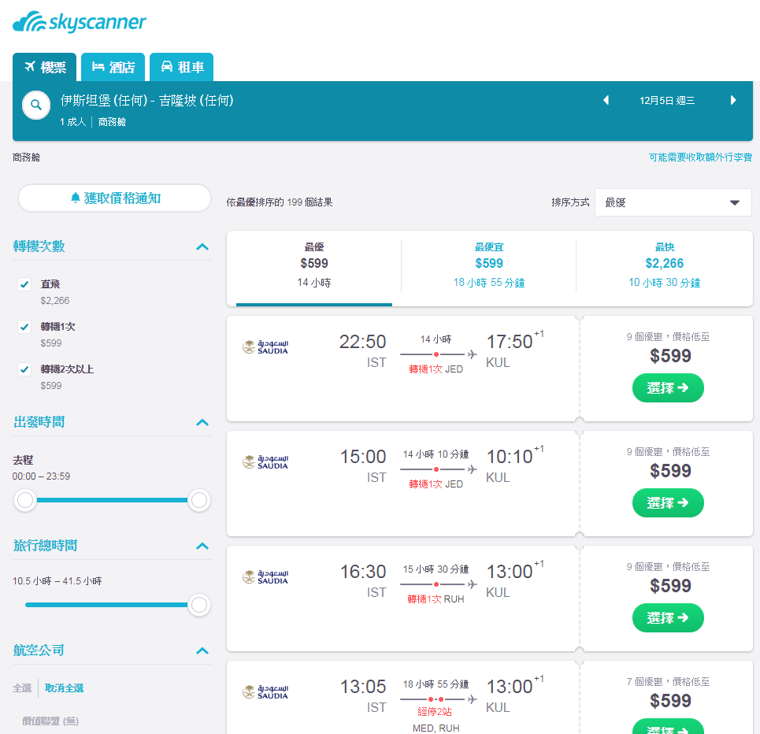This screenshot has width=760, height=734.
Task: Go to next date arrow
Action: click(733, 100)
